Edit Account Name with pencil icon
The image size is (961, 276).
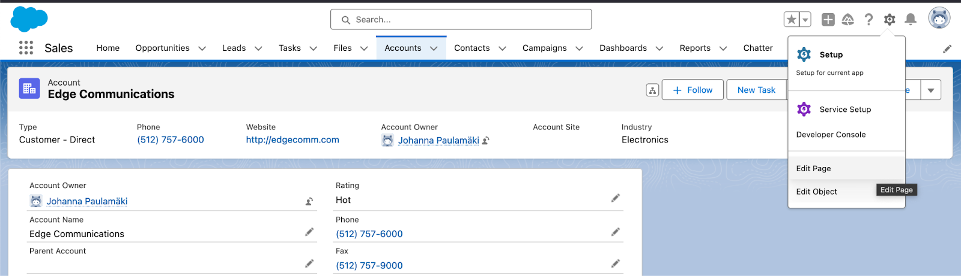(309, 232)
